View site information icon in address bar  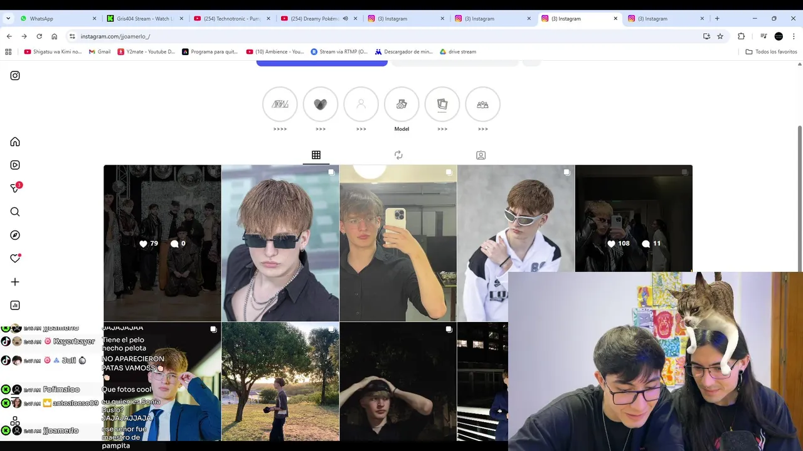72,36
